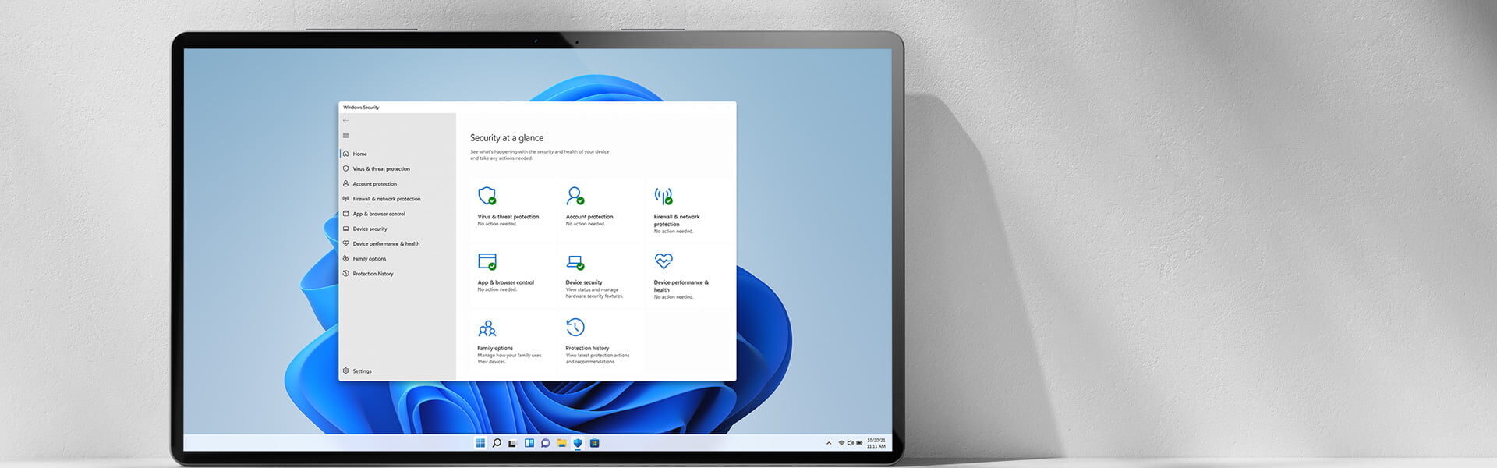Viewport: 1497px width, 468px height.
Task: Open Task View from the taskbar
Action: pos(512,443)
